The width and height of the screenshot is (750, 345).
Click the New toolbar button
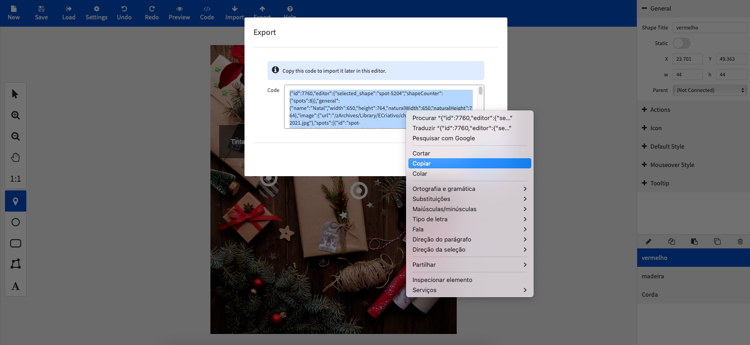point(14,13)
